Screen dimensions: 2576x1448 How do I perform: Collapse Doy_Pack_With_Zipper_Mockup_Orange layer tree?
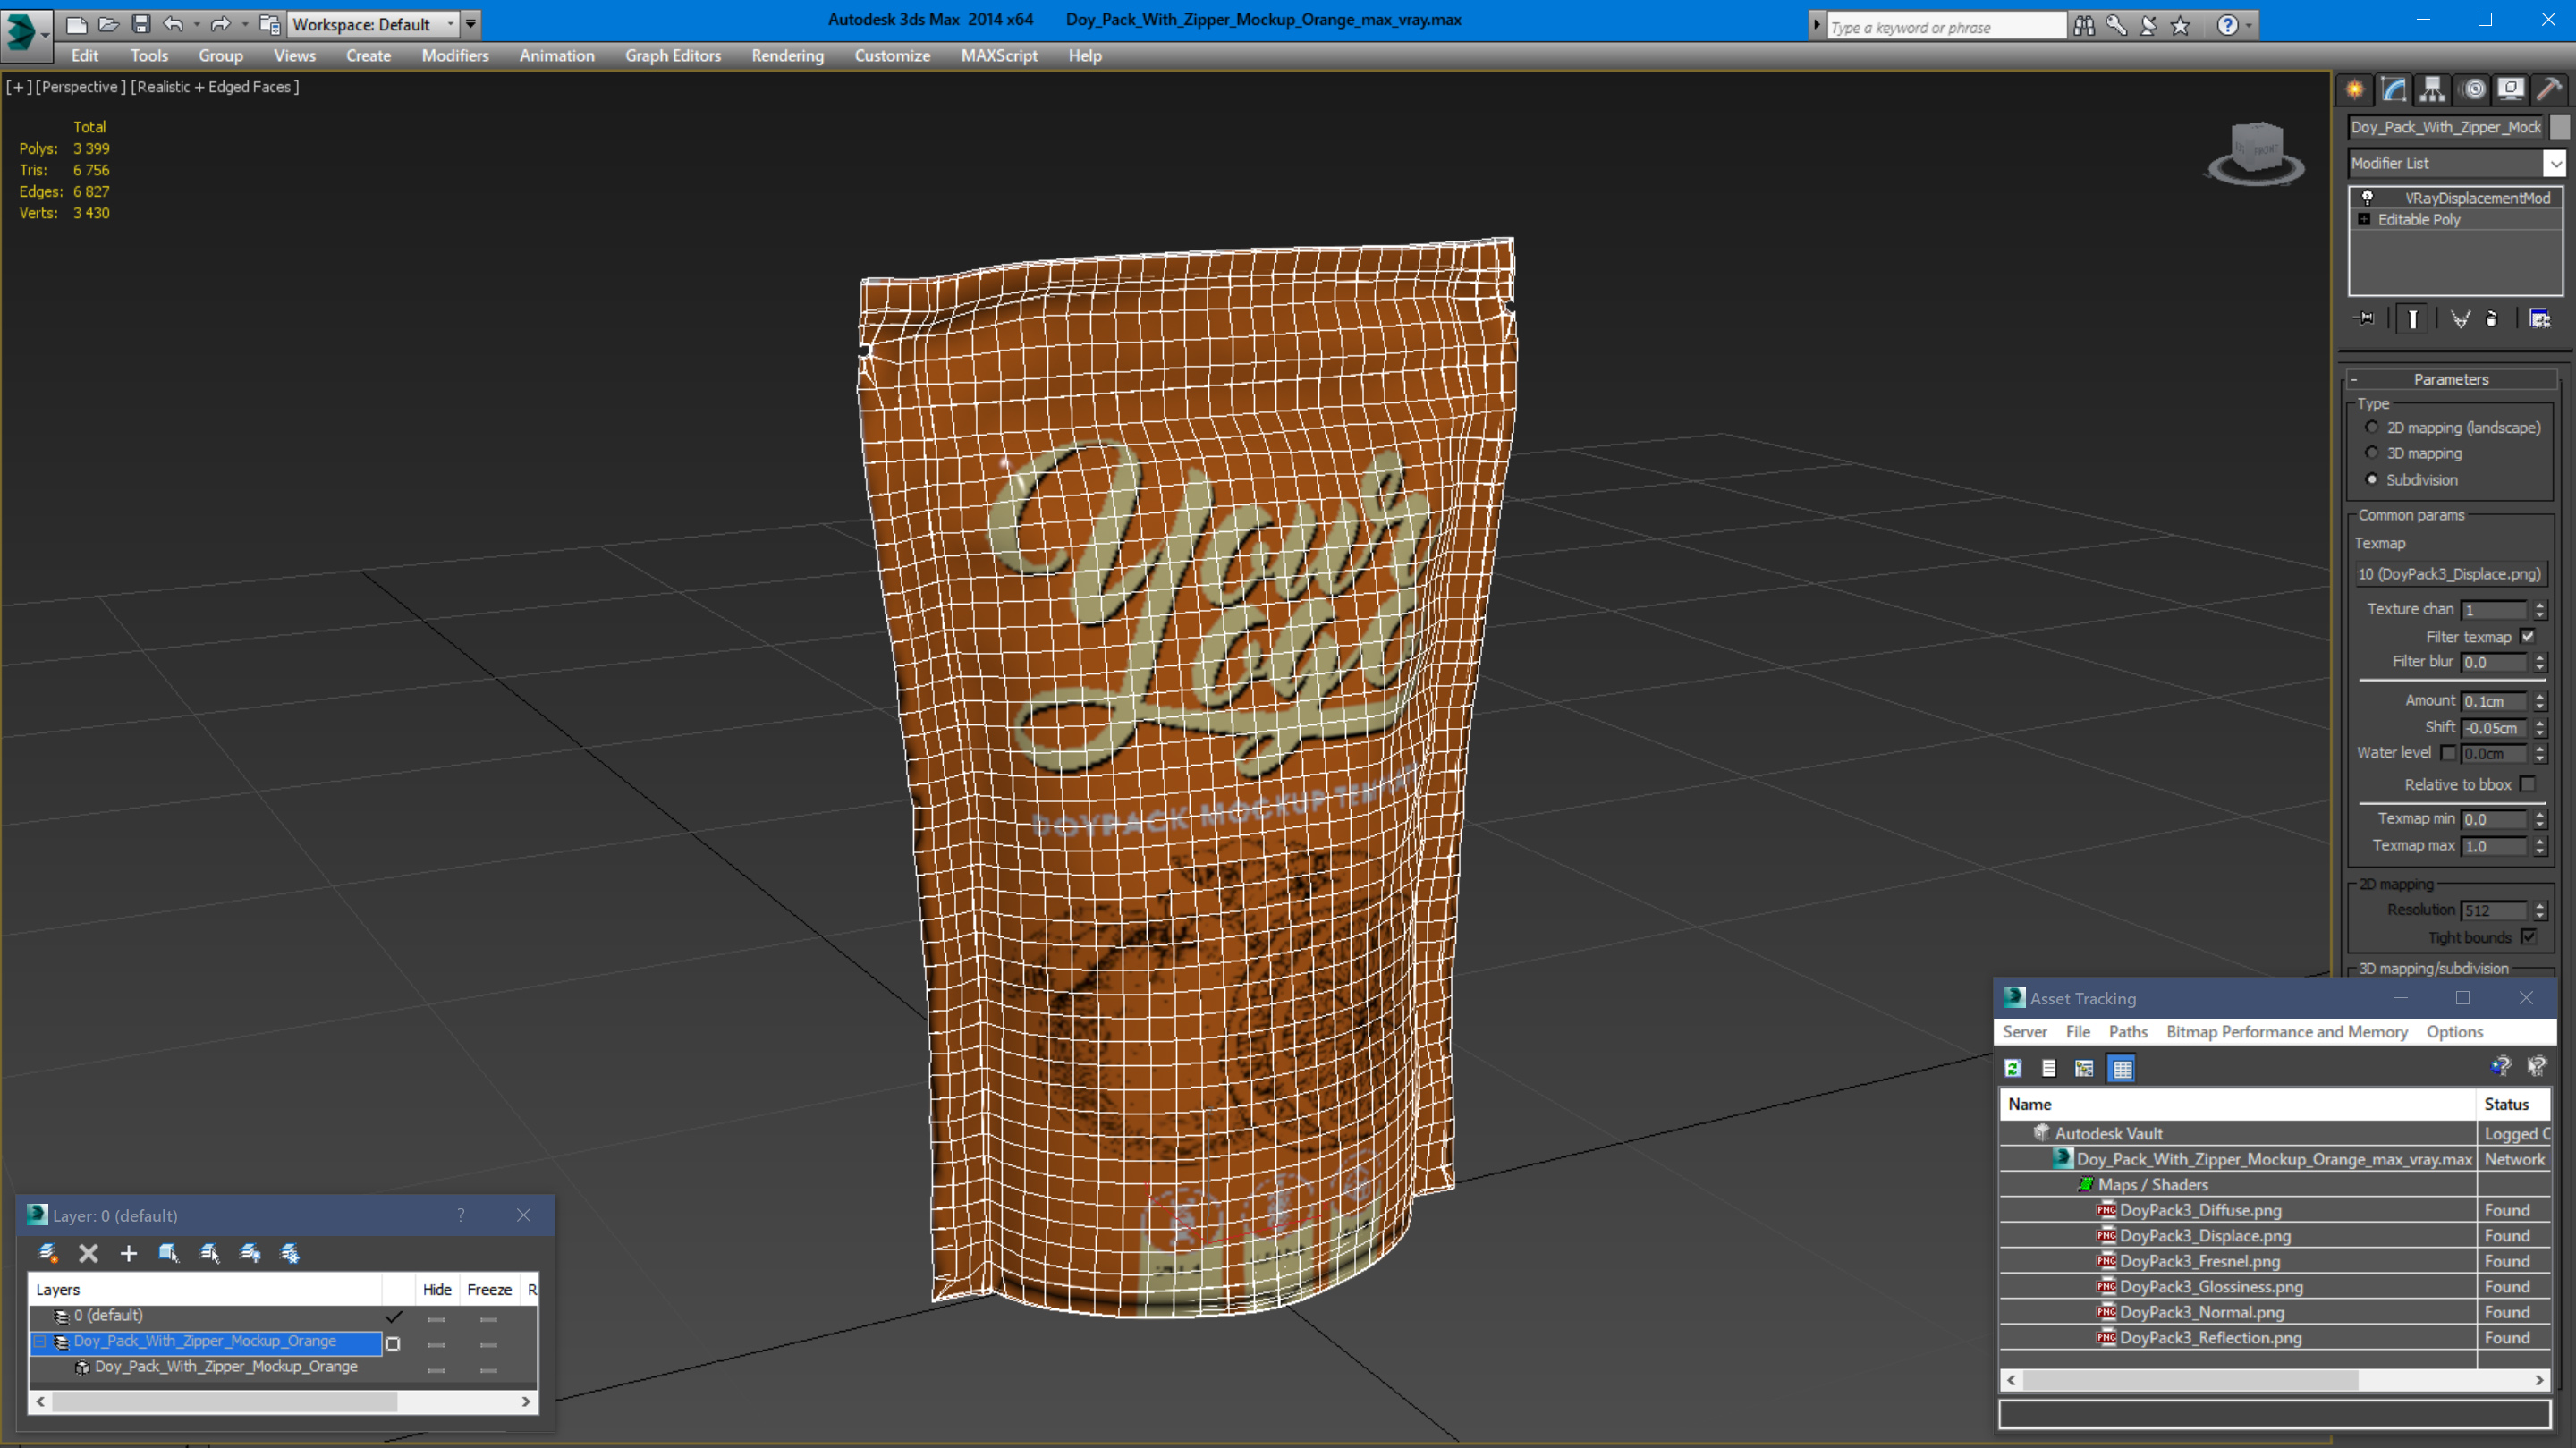[41, 1342]
